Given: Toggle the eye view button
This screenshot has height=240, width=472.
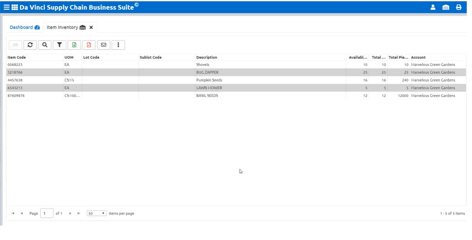Looking at the screenshot, I should click(x=15, y=45).
